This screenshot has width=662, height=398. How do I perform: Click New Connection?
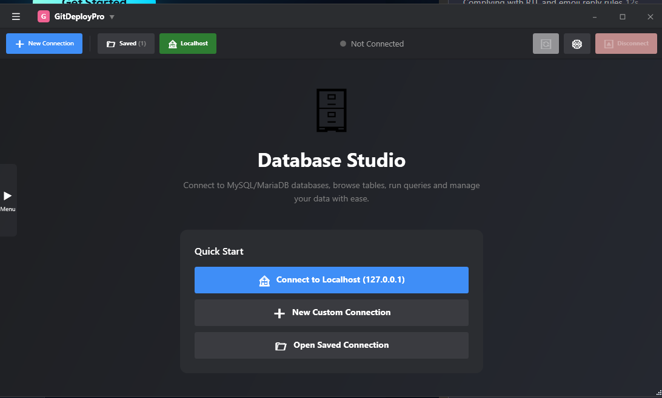pyautogui.click(x=44, y=44)
